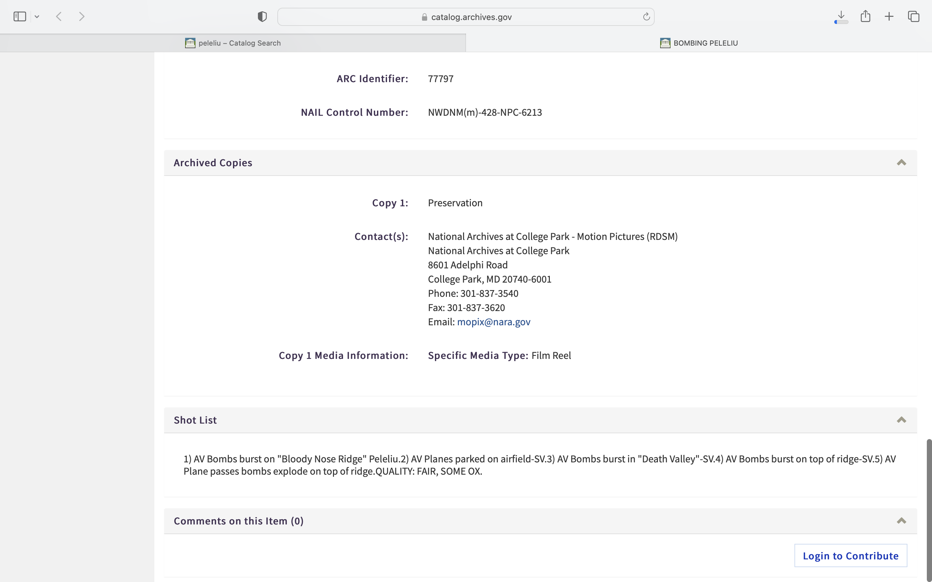Go forward to the next page
Viewport: 932px width, 582px height.
82,16
